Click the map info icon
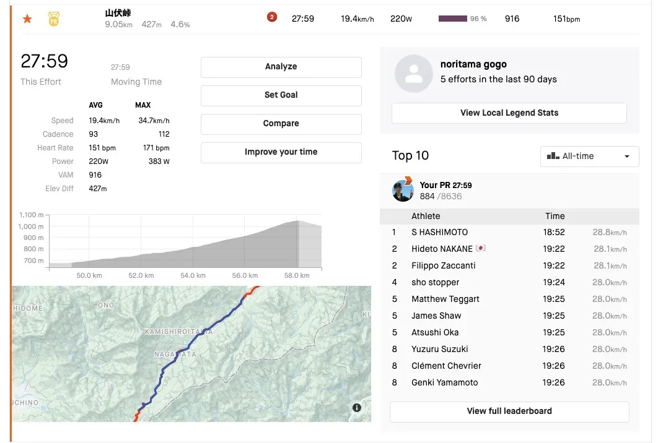This screenshot has width=658, height=443. (357, 407)
